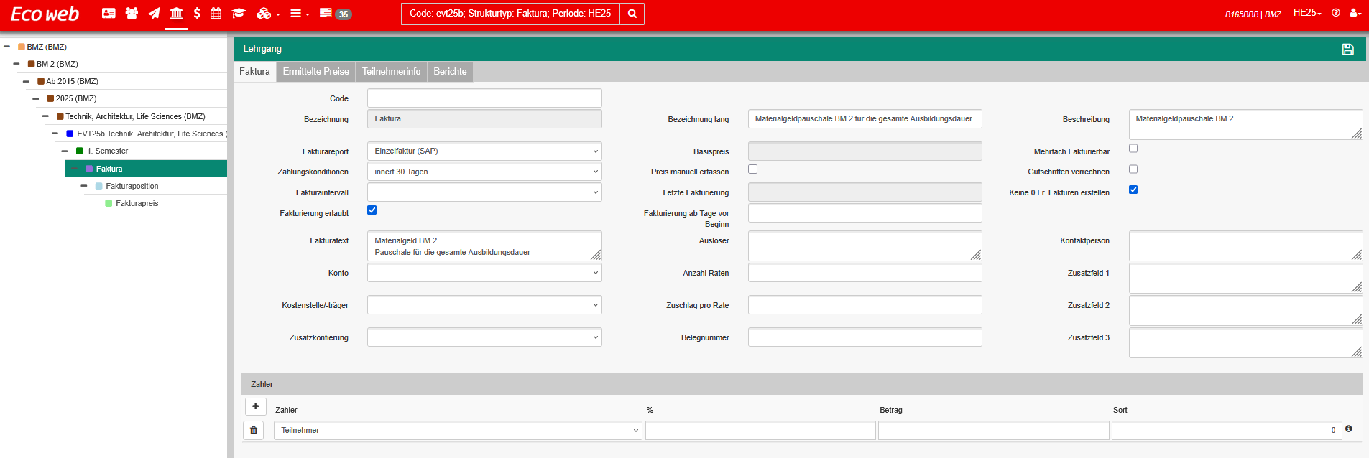Screen dimensions: 1369x458
Task: Check the Preis manuell erfassen checkbox
Action: (x=752, y=169)
